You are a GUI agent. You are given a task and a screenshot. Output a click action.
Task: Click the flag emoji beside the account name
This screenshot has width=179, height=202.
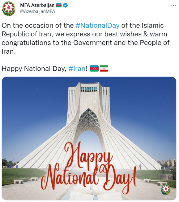tap(59, 5)
